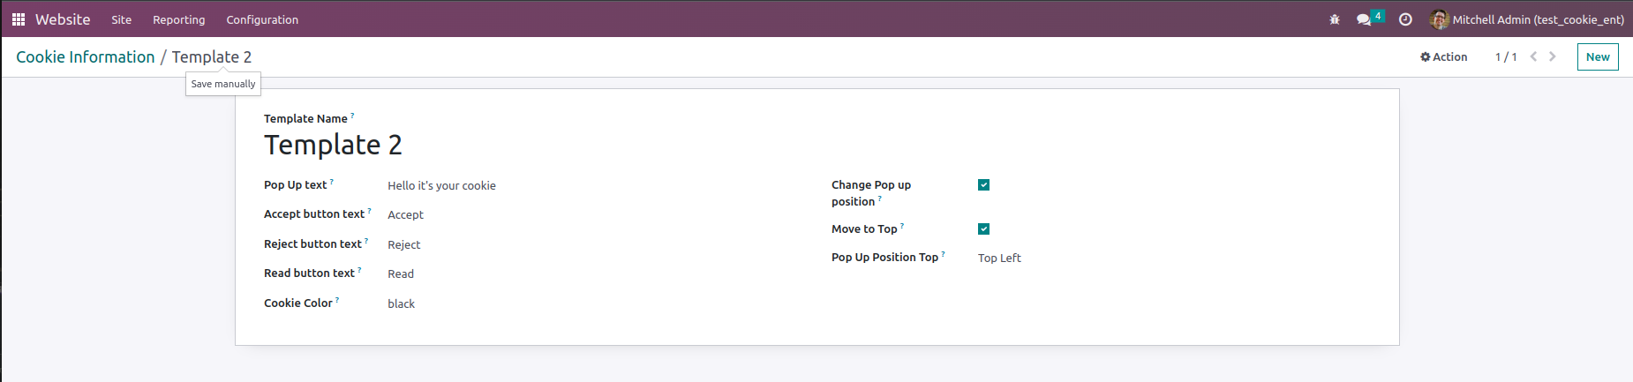Click help tooltip beside Pop Up Position Top

(943, 254)
